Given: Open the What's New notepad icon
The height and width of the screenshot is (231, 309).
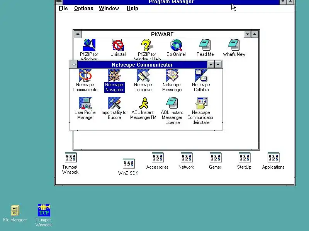Looking at the screenshot, I should (234, 45).
